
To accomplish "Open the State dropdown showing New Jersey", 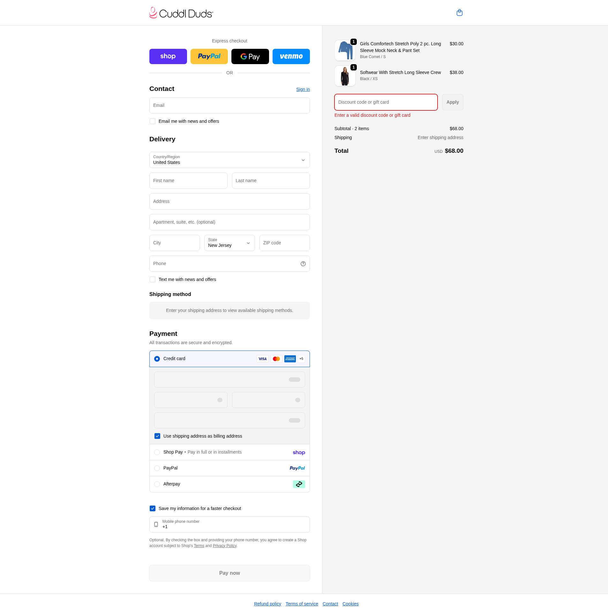I will 229,243.
